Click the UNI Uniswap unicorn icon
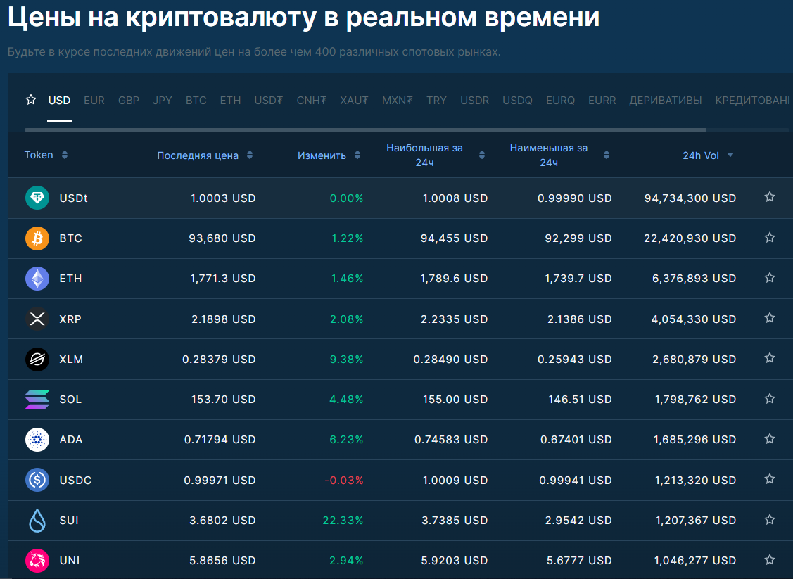The image size is (793, 579). click(37, 560)
